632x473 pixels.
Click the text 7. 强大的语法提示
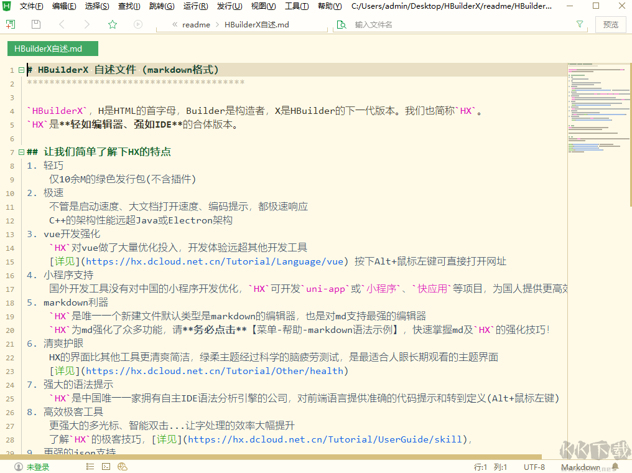point(70,385)
